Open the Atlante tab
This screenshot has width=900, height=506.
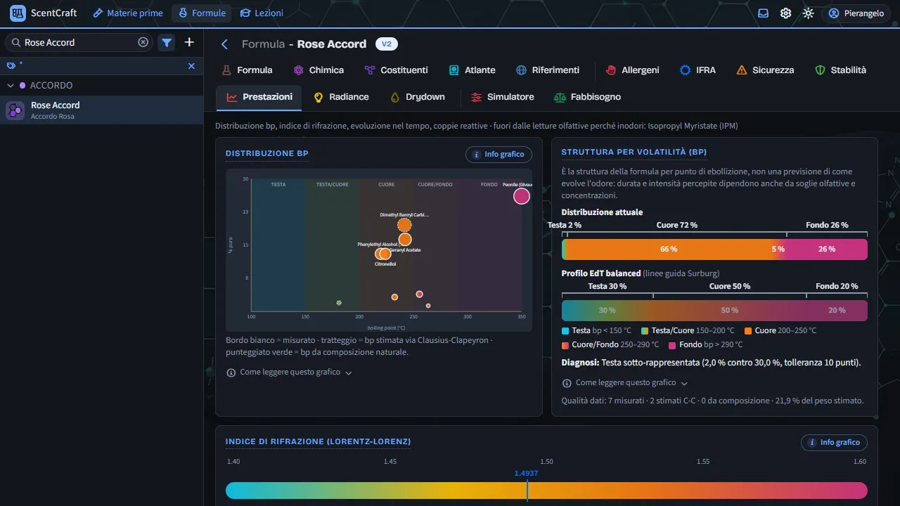coord(472,70)
